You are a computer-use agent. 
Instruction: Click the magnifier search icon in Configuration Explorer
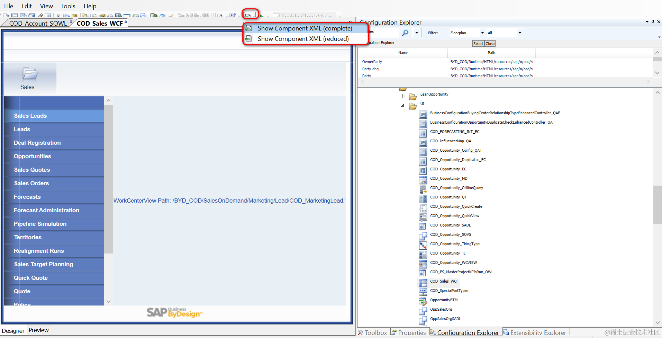[x=405, y=33]
